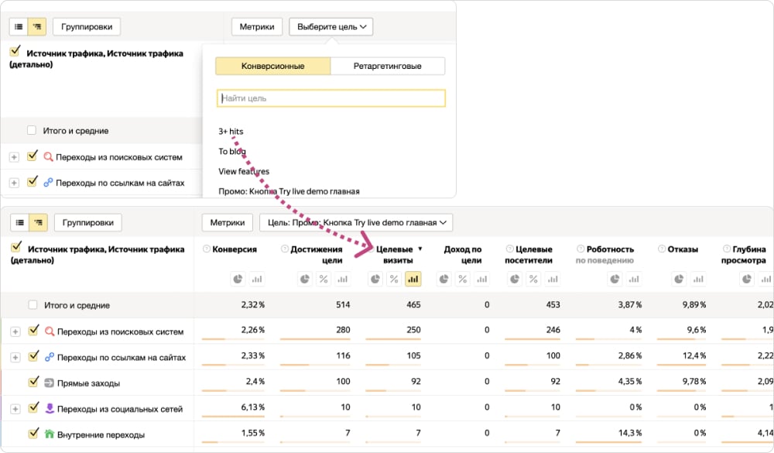Screen dimensions: 774x453
Task: Open the 'Выберите цель' dropdown
Action: pyautogui.click(x=330, y=26)
